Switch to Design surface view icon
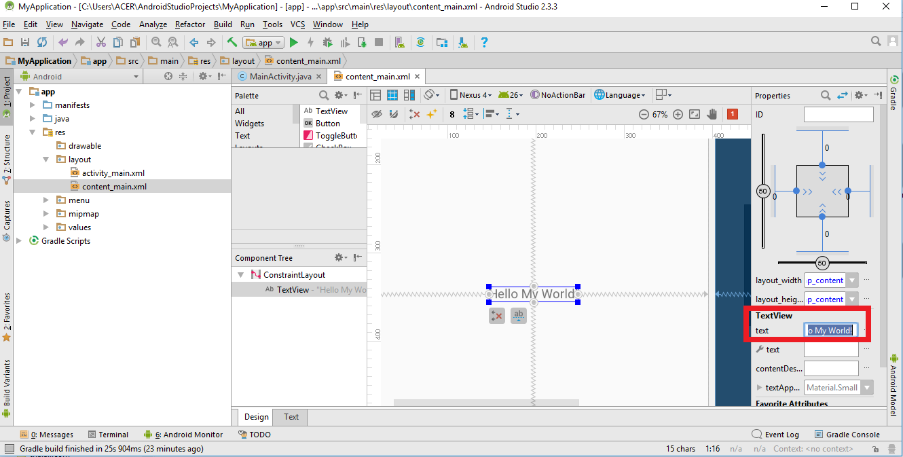The height and width of the screenshot is (457, 903). tap(375, 95)
